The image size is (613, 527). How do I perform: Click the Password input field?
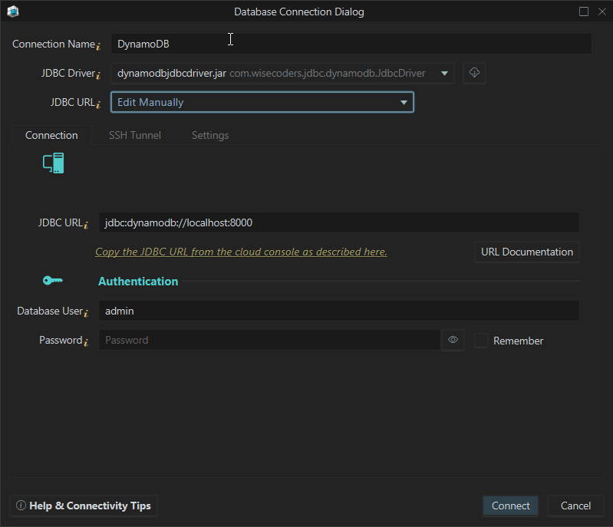click(270, 340)
